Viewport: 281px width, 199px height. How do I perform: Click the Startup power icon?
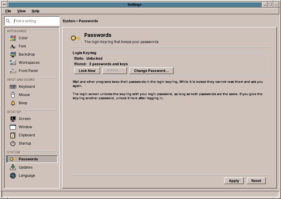click(13, 143)
